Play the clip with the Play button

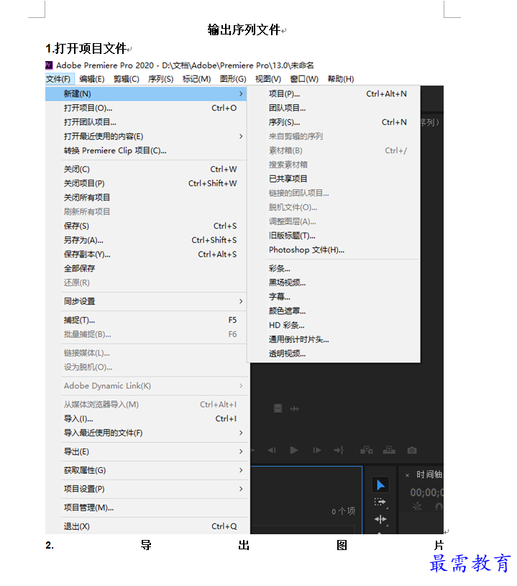[x=294, y=450]
